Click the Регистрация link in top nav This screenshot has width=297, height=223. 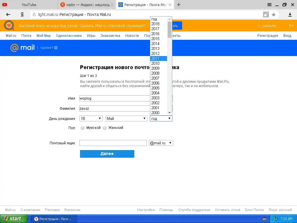[267, 36]
